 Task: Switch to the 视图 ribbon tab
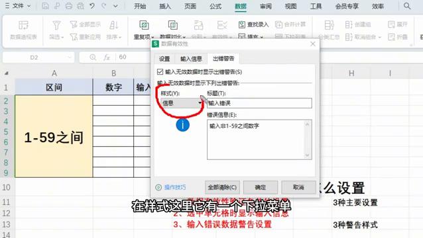tap(291, 6)
